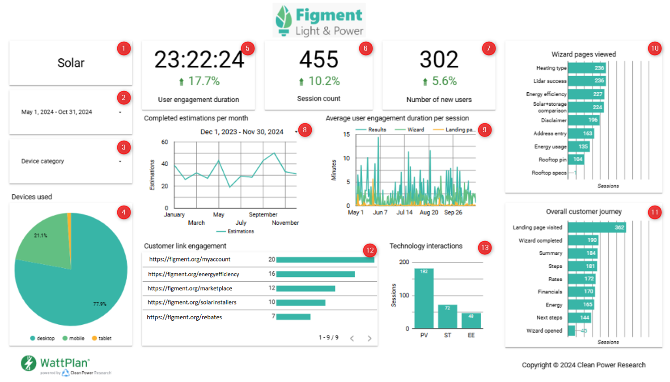Click the Disclaimer bar 196

(x=584, y=120)
